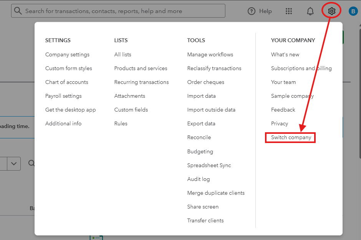Open the notifications bell
Image resolution: width=361 pixels, height=240 pixels.
(310, 11)
